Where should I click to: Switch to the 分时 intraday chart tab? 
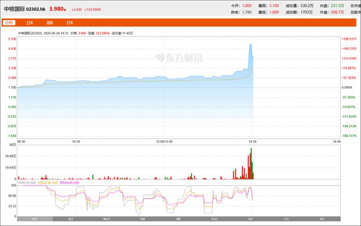pyautogui.click(x=9, y=23)
